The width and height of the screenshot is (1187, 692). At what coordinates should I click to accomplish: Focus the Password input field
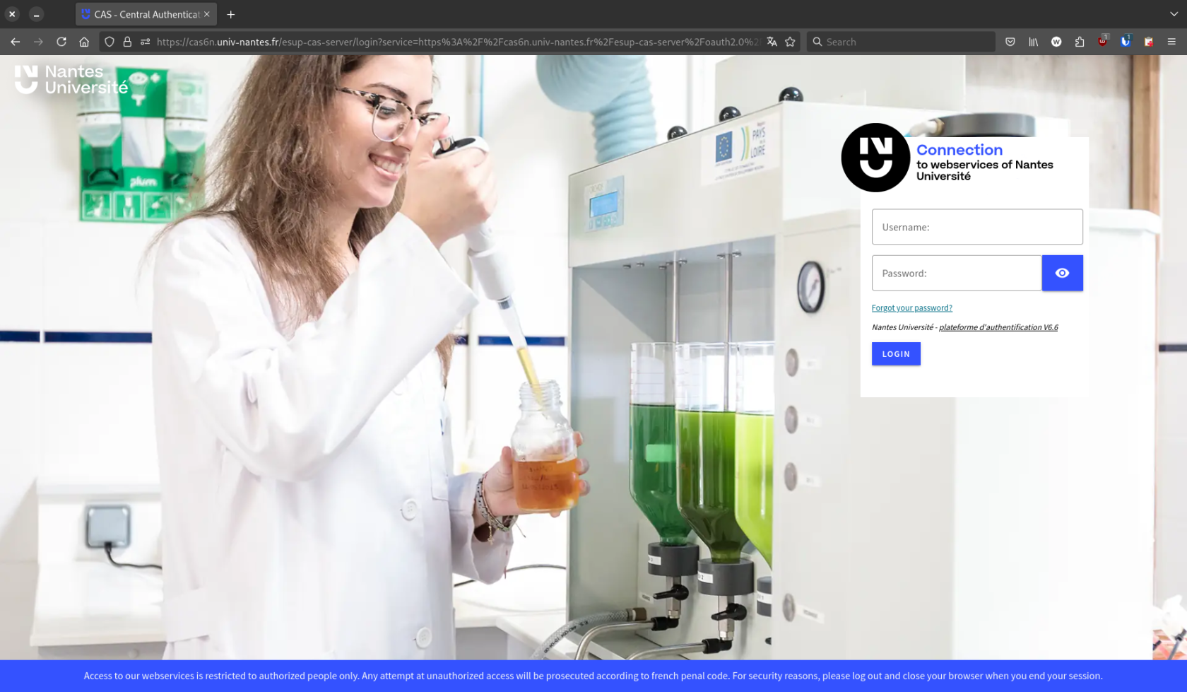pyautogui.click(x=956, y=273)
